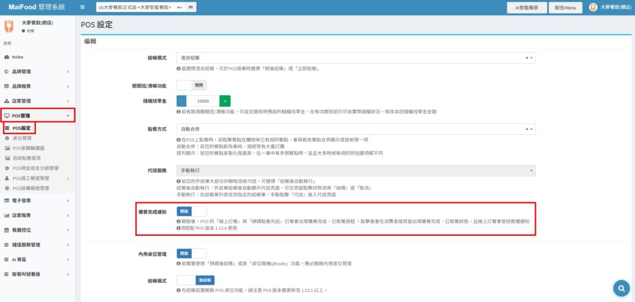Viewport: 635px width, 302px height.
Task: Click the store switch arrows icon
Action: [191, 7]
